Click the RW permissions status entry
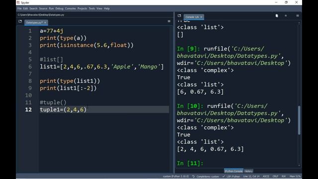Screen dimensions: 318x179 pyautogui.click(x=284, y=177)
